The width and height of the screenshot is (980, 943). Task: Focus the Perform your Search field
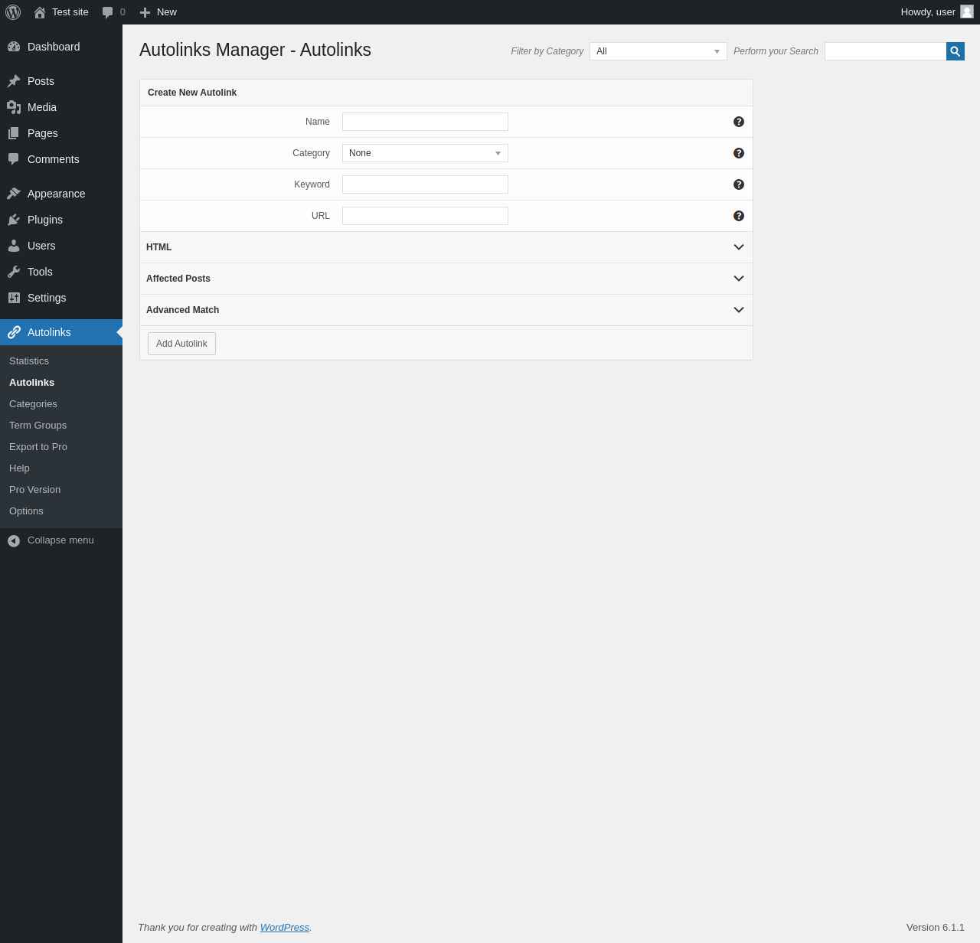click(885, 51)
